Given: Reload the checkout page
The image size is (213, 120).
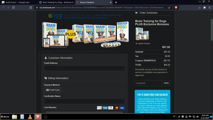Looking at the screenshot, I should click(x=13, y=8).
